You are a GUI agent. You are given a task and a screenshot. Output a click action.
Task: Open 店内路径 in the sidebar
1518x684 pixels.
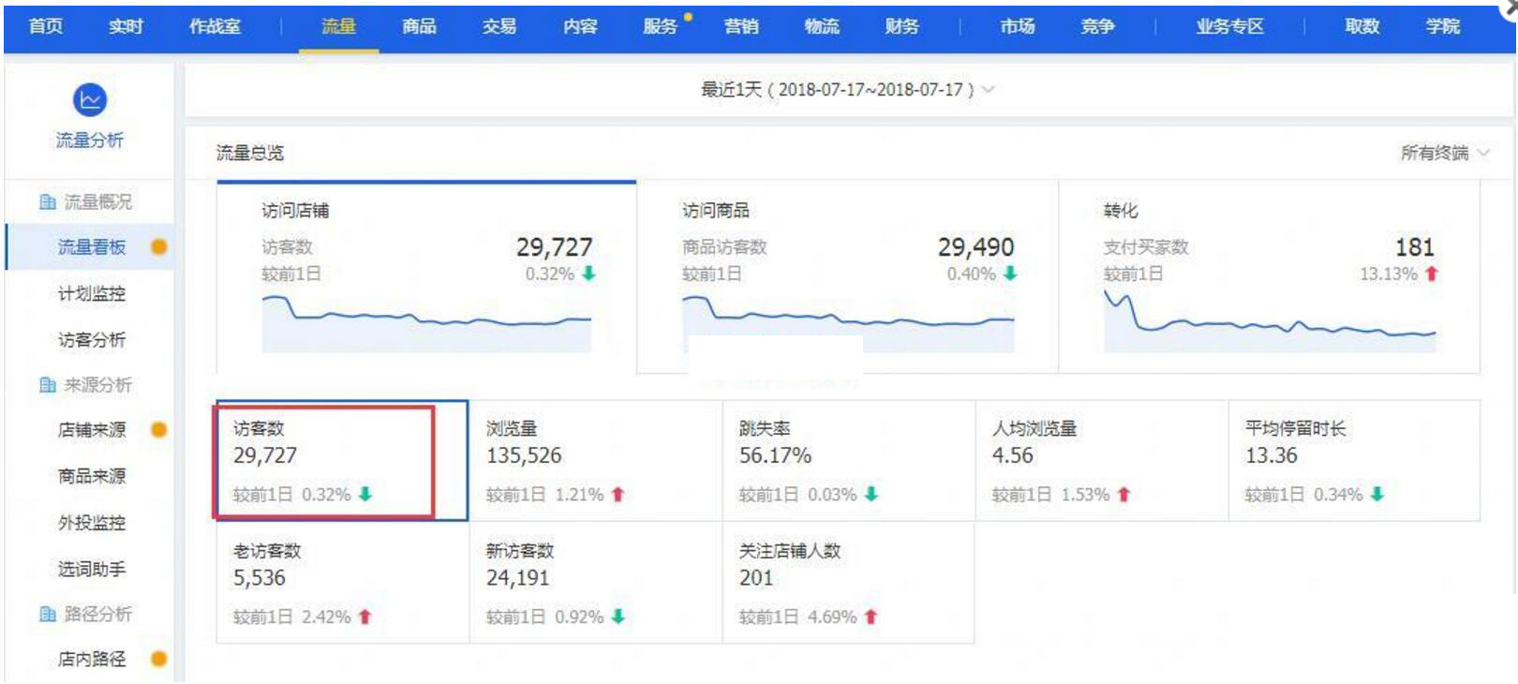click(92, 659)
